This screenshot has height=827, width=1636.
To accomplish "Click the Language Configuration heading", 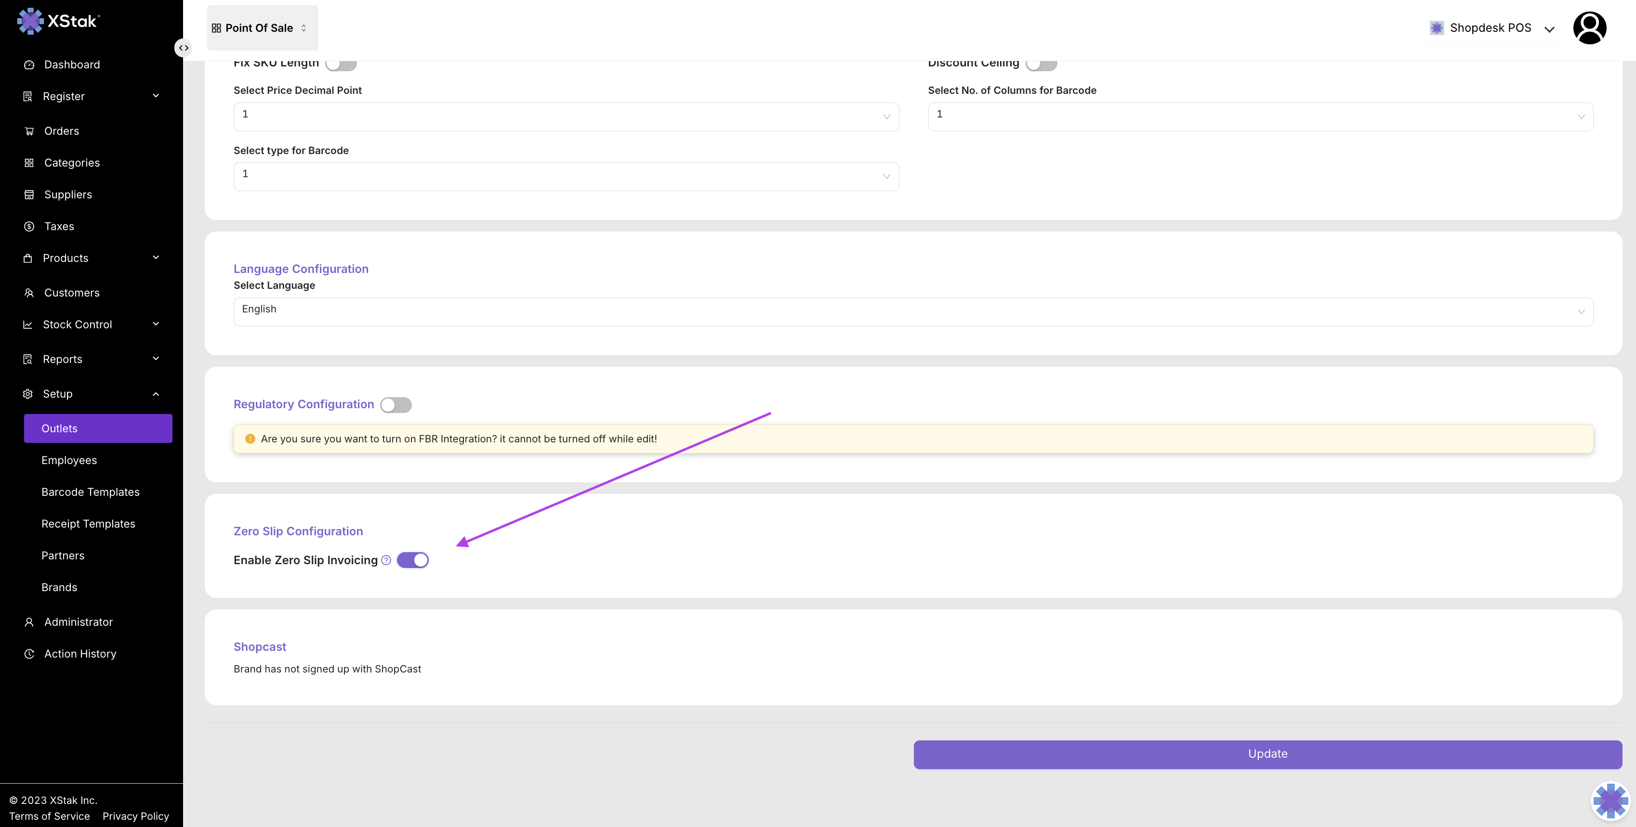I will (x=301, y=269).
